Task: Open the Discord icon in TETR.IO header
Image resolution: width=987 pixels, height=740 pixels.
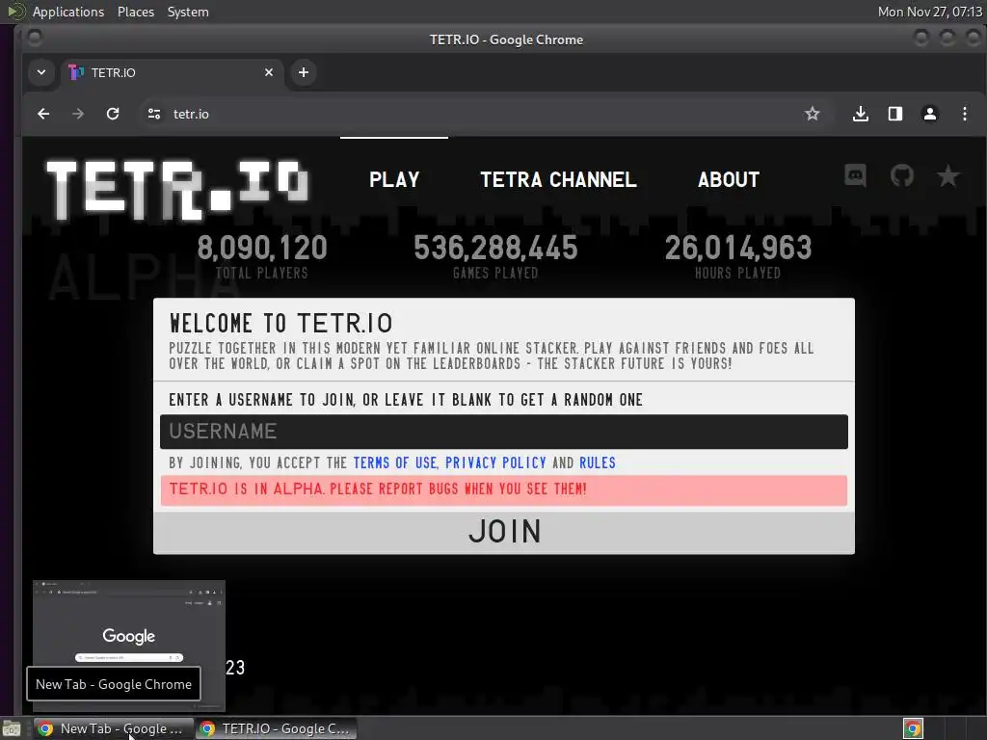Action: pos(855,175)
